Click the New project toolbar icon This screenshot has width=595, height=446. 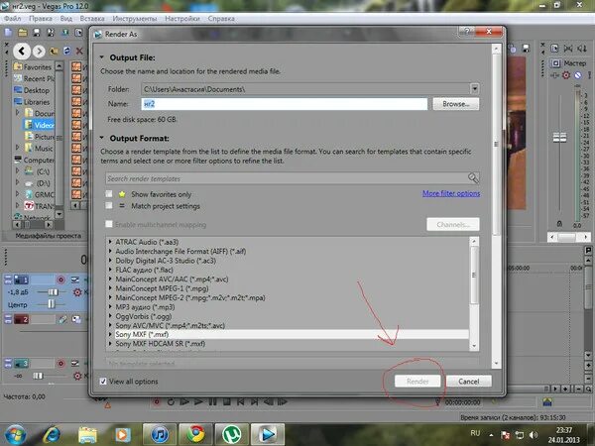point(8,33)
